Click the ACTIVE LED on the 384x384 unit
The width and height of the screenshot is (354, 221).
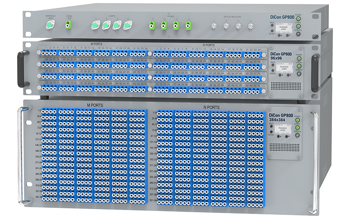tap(297, 127)
